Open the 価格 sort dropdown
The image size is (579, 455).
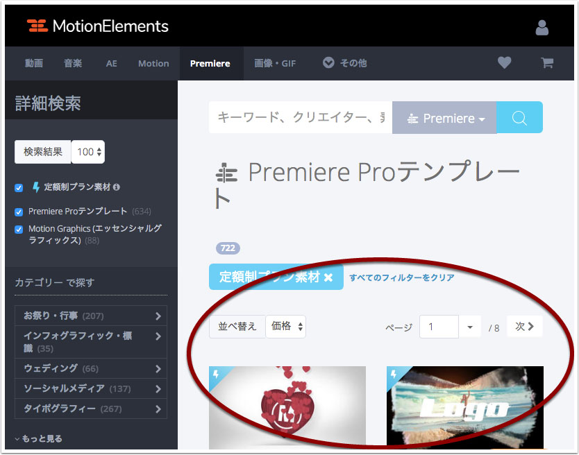point(286,327)
